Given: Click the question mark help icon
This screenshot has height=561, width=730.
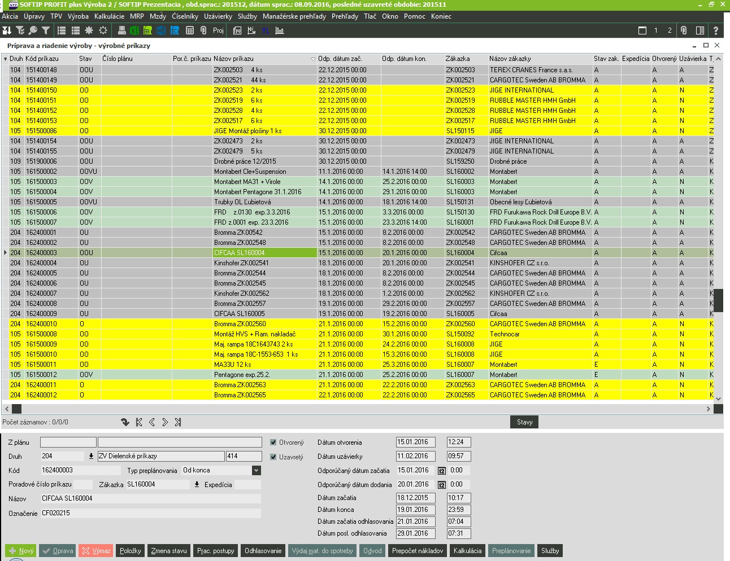Looking at the screenshot, I should (x=715, y=30).
